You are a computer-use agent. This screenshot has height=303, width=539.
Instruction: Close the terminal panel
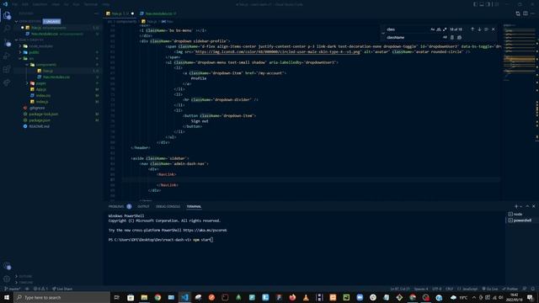[x=533, y=206]
